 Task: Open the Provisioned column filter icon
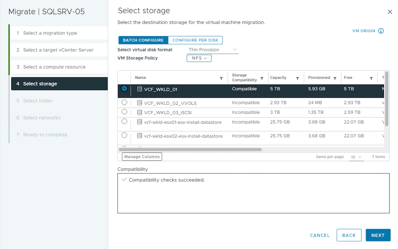335,78
